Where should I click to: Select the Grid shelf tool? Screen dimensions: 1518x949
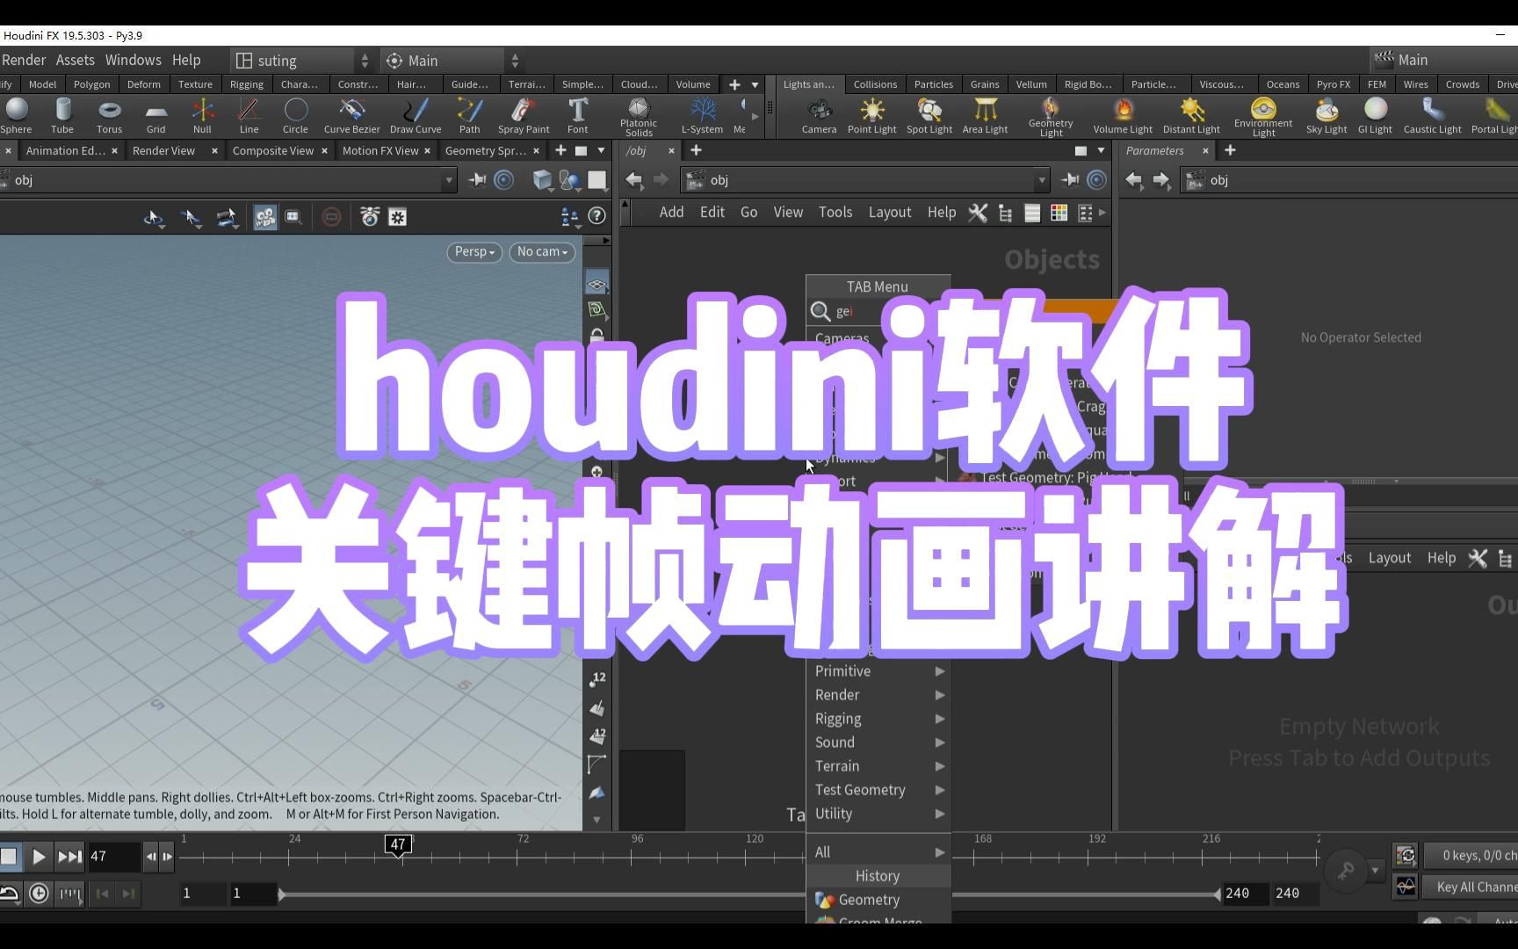pos(155,116)
